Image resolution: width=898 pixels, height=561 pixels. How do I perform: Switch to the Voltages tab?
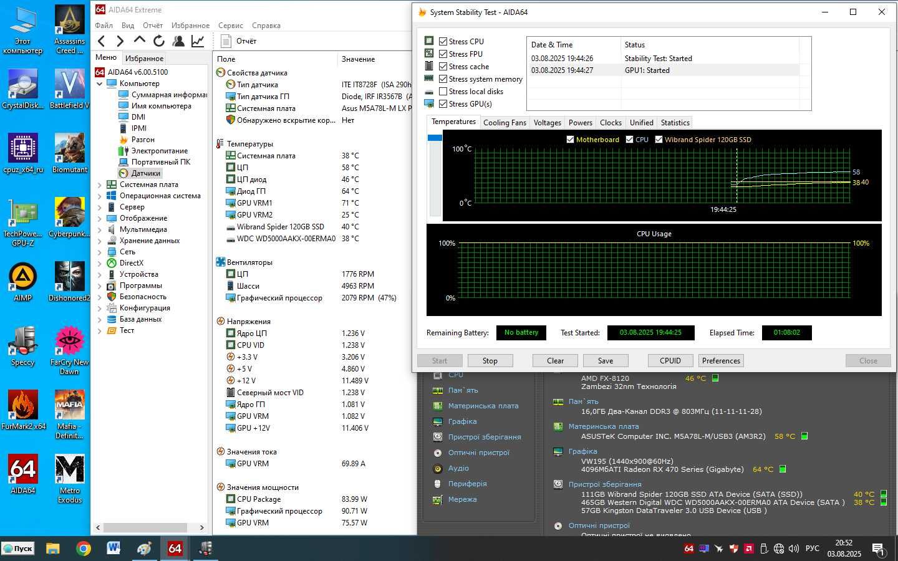click(547, 123)
